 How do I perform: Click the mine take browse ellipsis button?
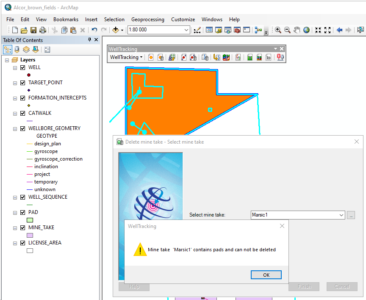pyautogui.click(x=351, y=215)
